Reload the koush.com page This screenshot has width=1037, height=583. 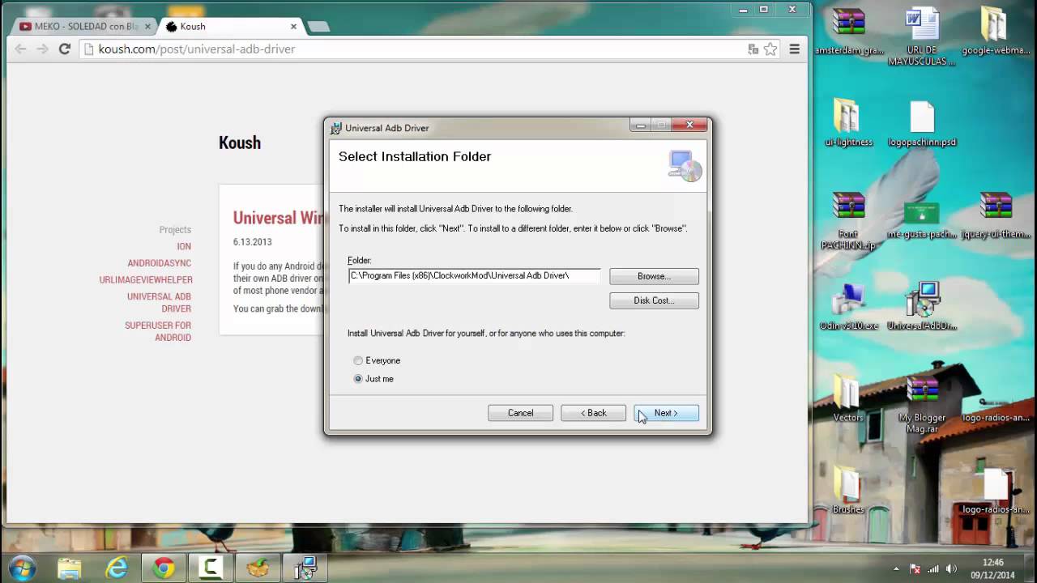pos(65,49)
